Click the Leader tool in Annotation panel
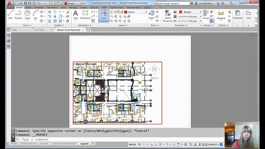 click(93, 17)
